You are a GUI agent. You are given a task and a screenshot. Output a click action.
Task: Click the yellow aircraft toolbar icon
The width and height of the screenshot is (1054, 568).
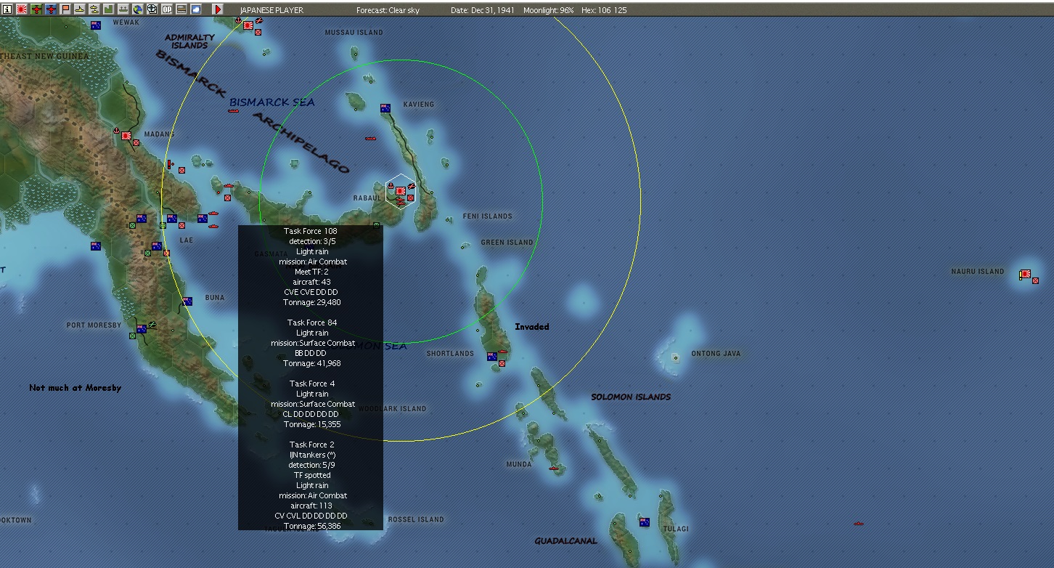pyautogui.click(x=94, y=9)
